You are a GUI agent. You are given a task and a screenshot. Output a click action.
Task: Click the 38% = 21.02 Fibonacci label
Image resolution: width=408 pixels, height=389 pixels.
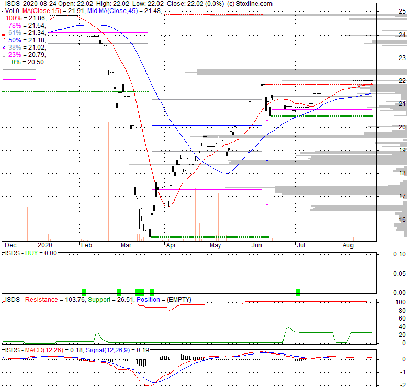tap(27, 48)
